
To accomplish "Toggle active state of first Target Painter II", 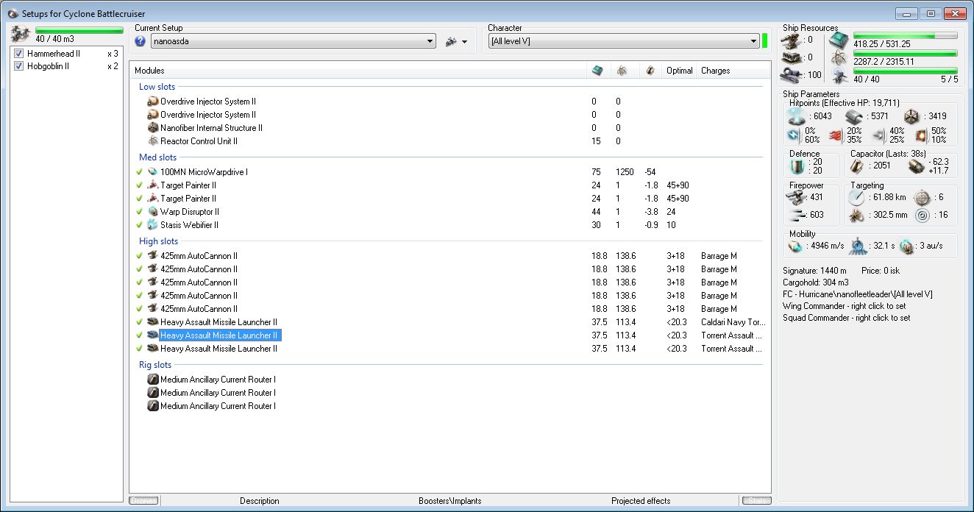I will point(140,185).
